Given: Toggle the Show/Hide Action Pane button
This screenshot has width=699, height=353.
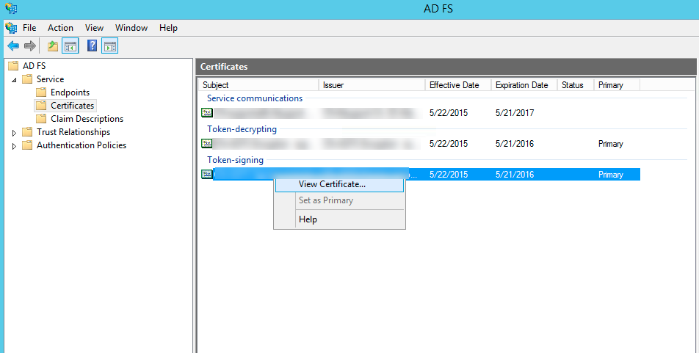Looking at the screenshot, I should pyautogui.click(x=109, y=46).
